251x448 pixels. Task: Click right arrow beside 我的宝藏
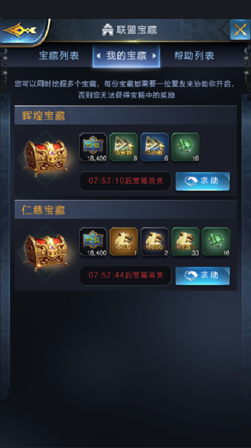(154, 56)
